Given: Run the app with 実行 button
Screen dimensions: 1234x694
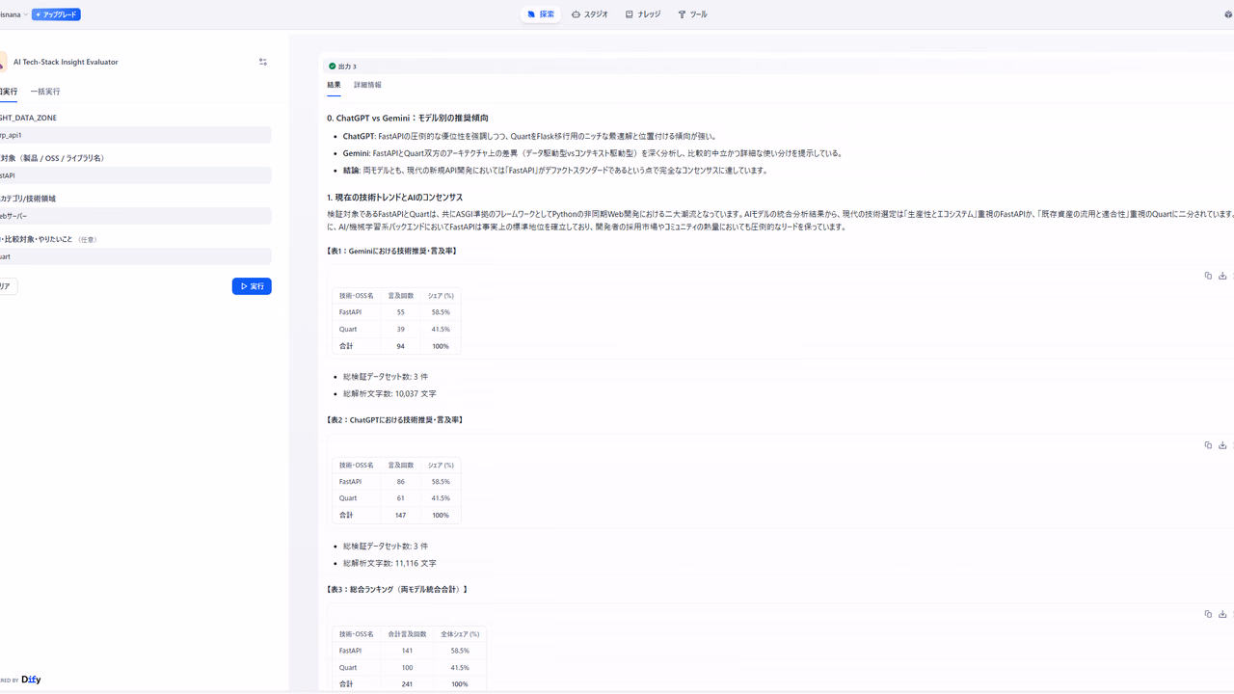Looking at the screenshot, I should [x=252, y=286].
